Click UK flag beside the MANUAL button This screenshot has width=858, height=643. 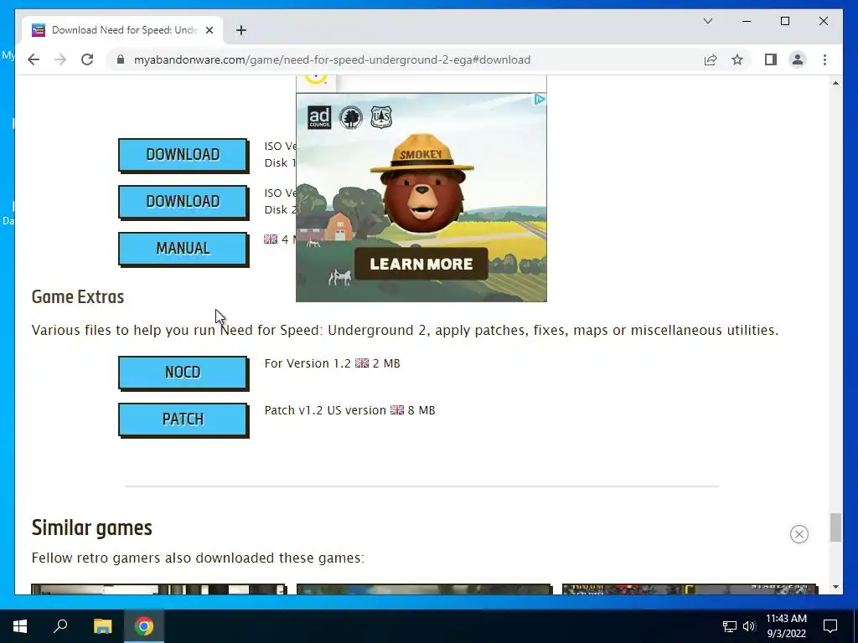coord(271,239)
